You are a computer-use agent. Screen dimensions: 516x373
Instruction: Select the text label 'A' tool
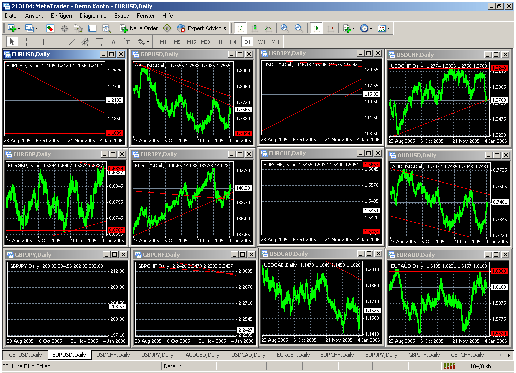coord(113,42)
